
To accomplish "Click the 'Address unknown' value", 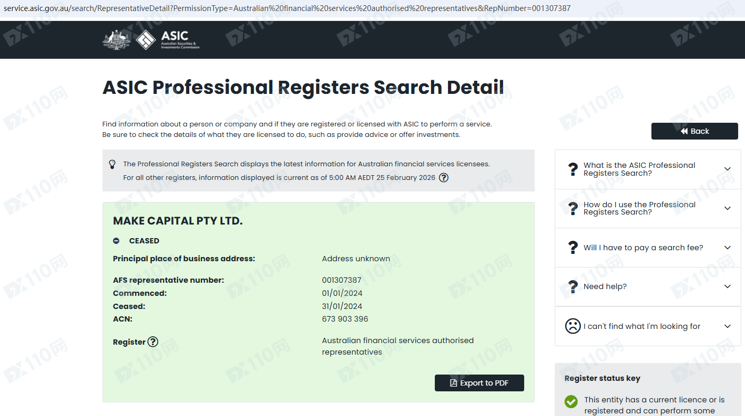I will coord(356,259).
